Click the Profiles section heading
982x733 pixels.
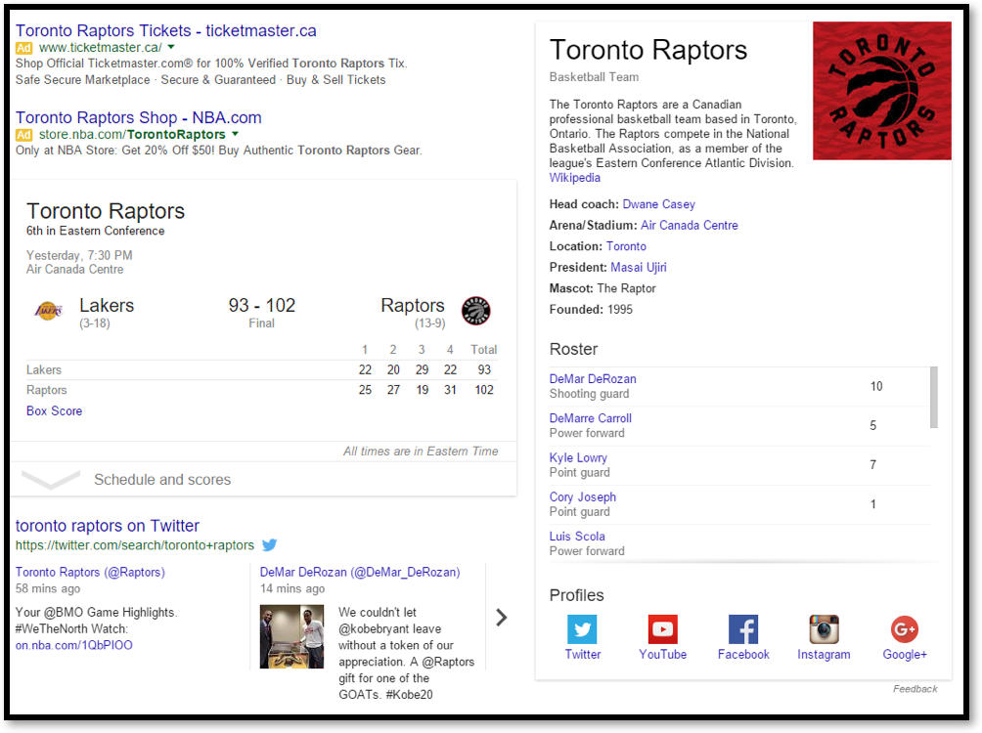click(x=577, y=595)
